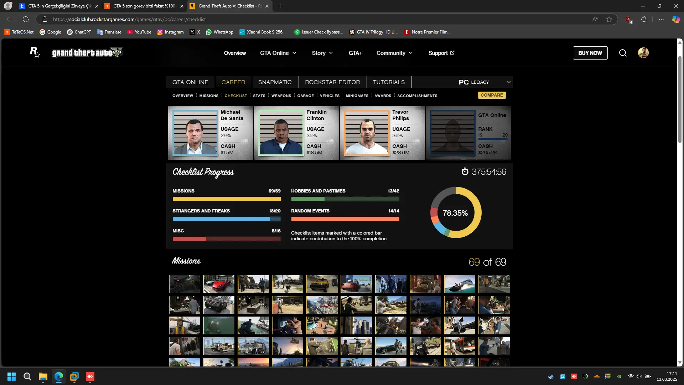The height and width of the screenshot is (385, 684).
Task: Open the user profile avatar menu
Action: (x=643, y=53)
